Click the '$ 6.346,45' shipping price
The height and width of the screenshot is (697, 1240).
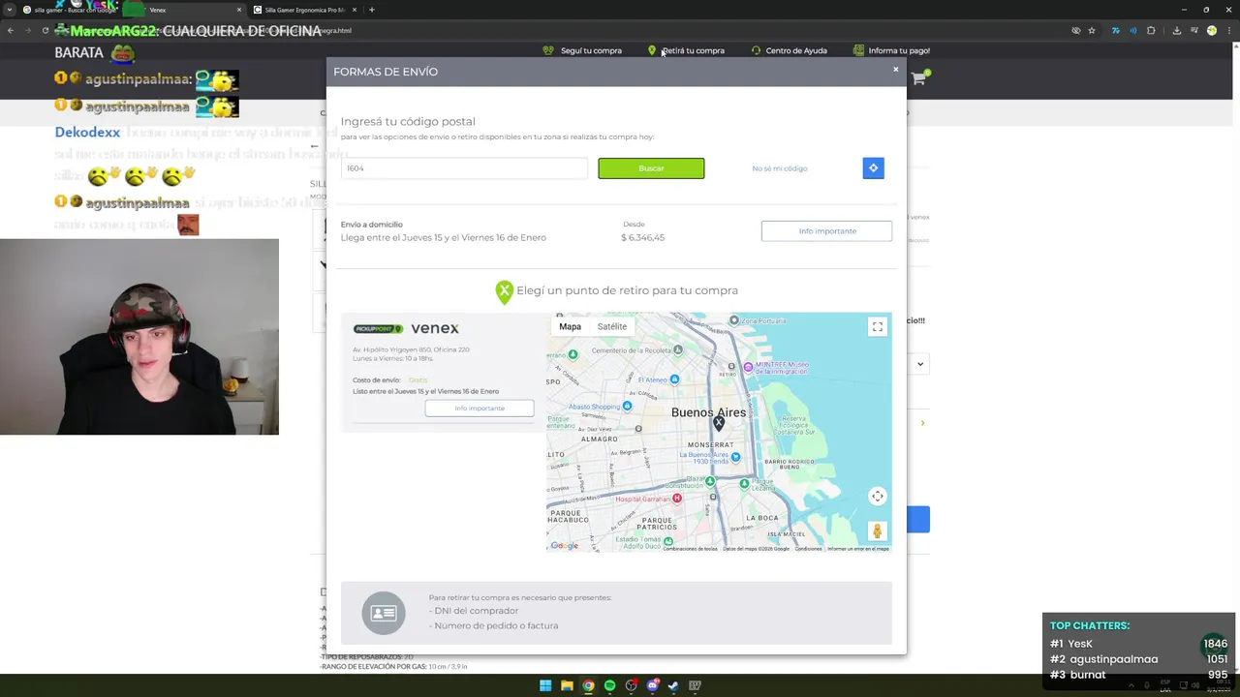pyautogui.click(x=642, y=237)
